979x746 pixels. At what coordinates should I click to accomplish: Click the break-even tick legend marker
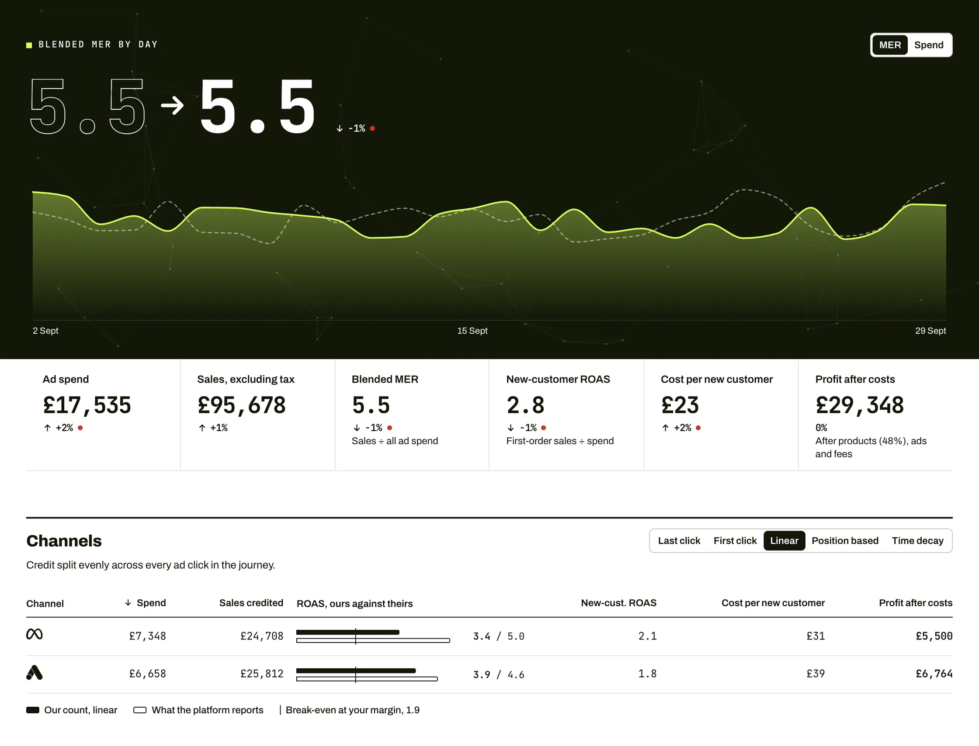click(x=280, y=710)
